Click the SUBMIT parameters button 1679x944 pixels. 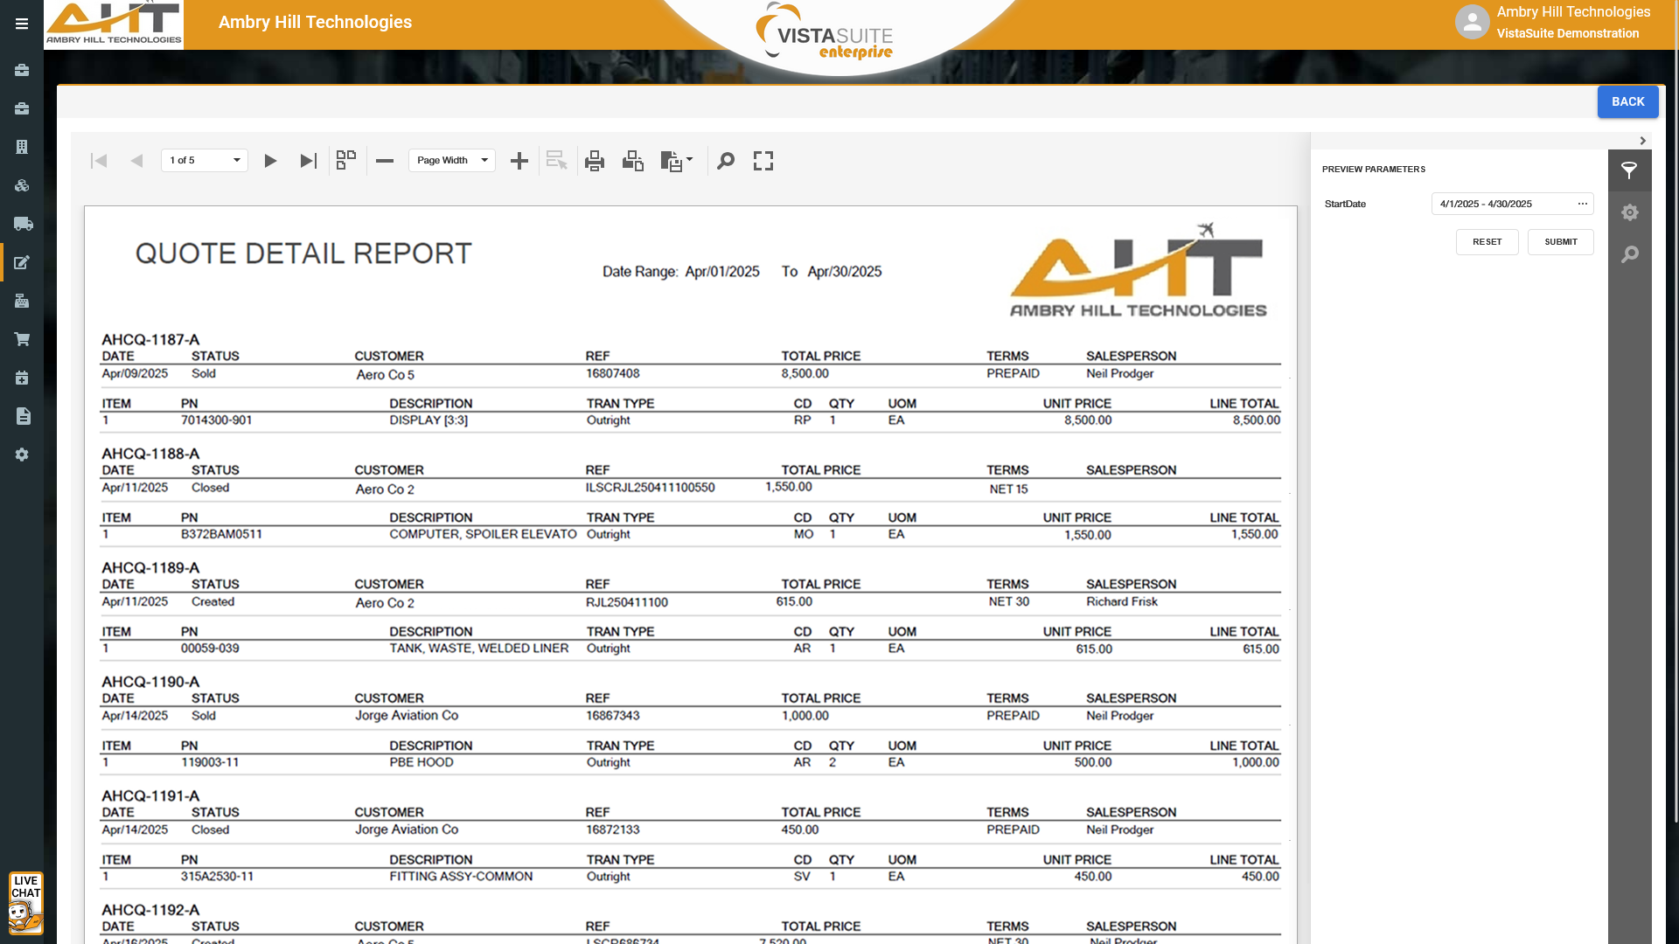point(1560,242)
